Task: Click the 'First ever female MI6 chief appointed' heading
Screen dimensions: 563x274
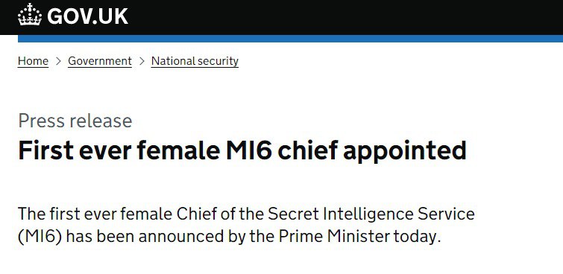Action: tap(242, 150)
